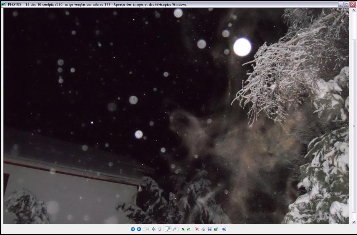Click the snowy night photo
The height and width of the screenshot is (235, 357).
tap(176, 116)
